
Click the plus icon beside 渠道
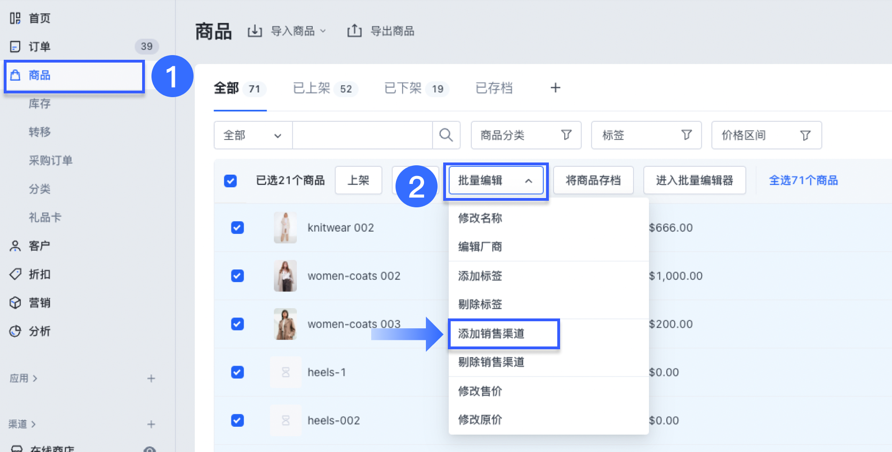[151, 424]
